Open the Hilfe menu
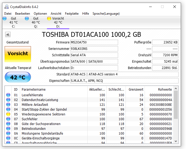Viewport: 186px width, 149px height. pos(85,14)
